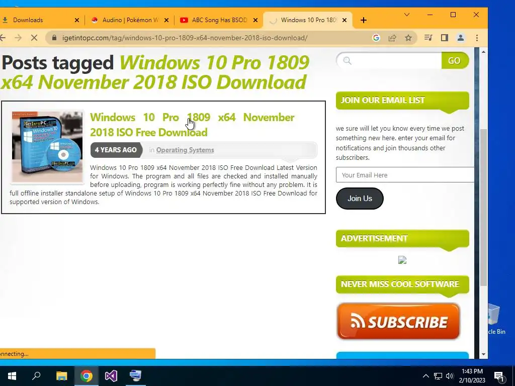
Task: Click the orange SUBSCRIBE RSS button
Action: click(x=398, y=321)
